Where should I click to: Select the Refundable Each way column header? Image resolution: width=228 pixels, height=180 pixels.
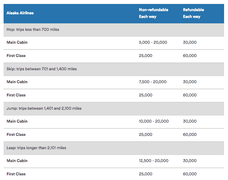click(193, 13)
